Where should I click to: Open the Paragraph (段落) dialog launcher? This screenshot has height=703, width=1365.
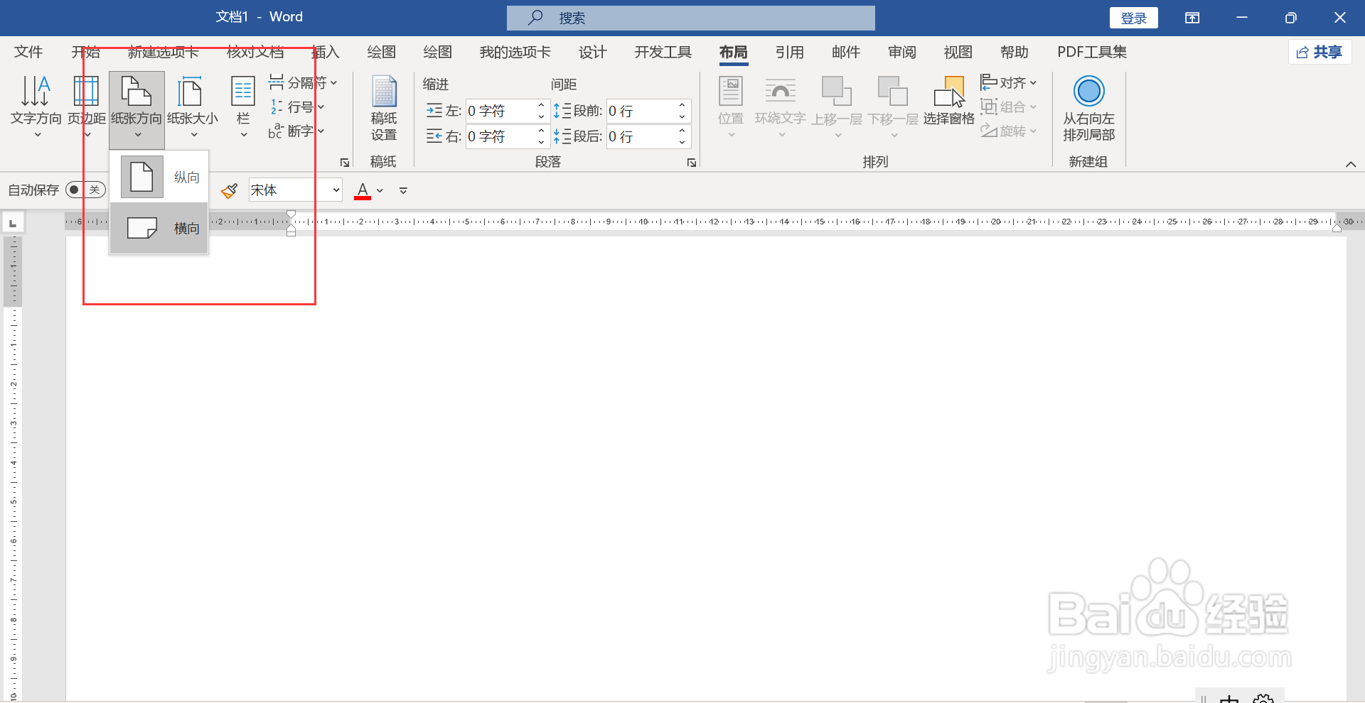pyautogui.click(x=692, y=163)
